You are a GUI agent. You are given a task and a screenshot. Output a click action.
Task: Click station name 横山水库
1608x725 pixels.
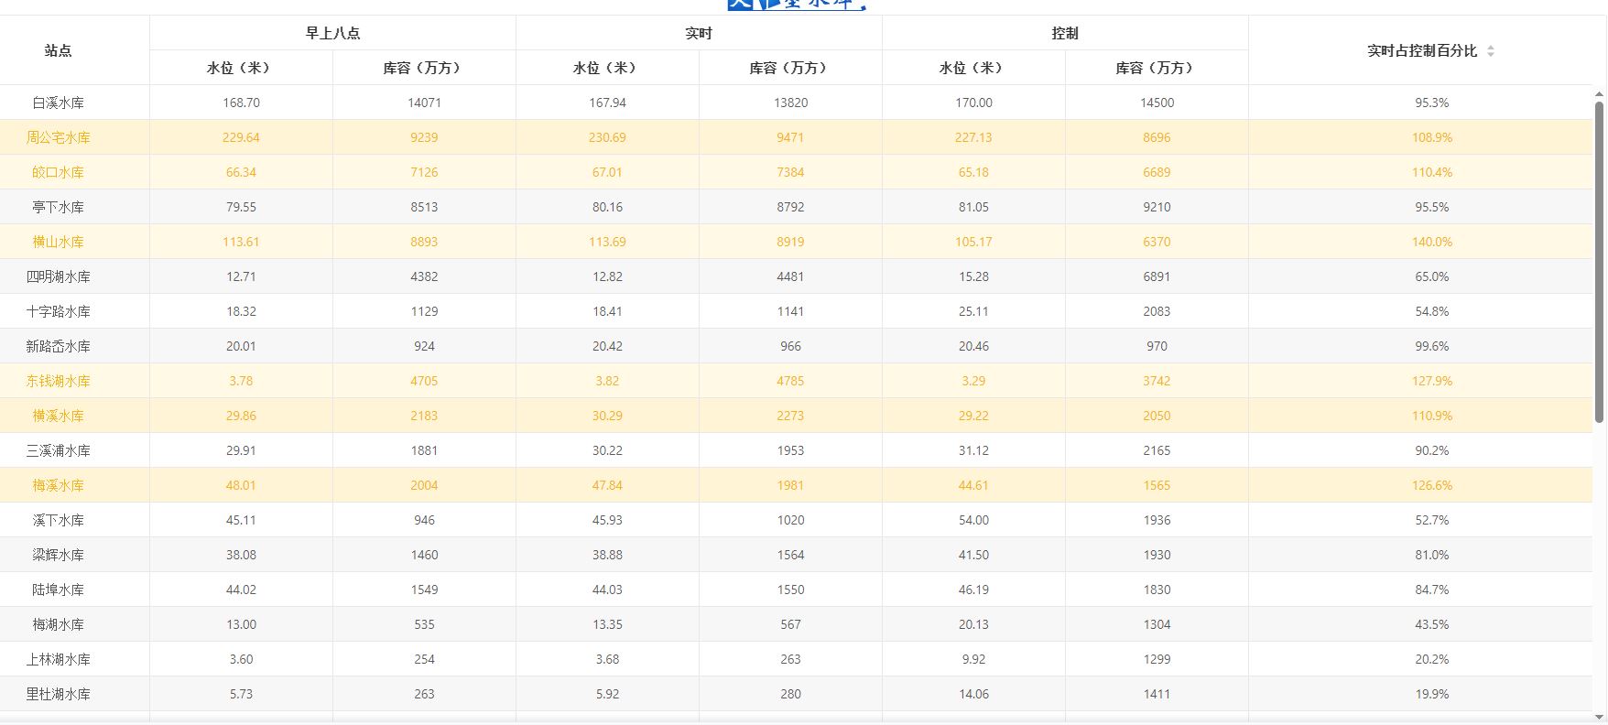tap(58, 242)
